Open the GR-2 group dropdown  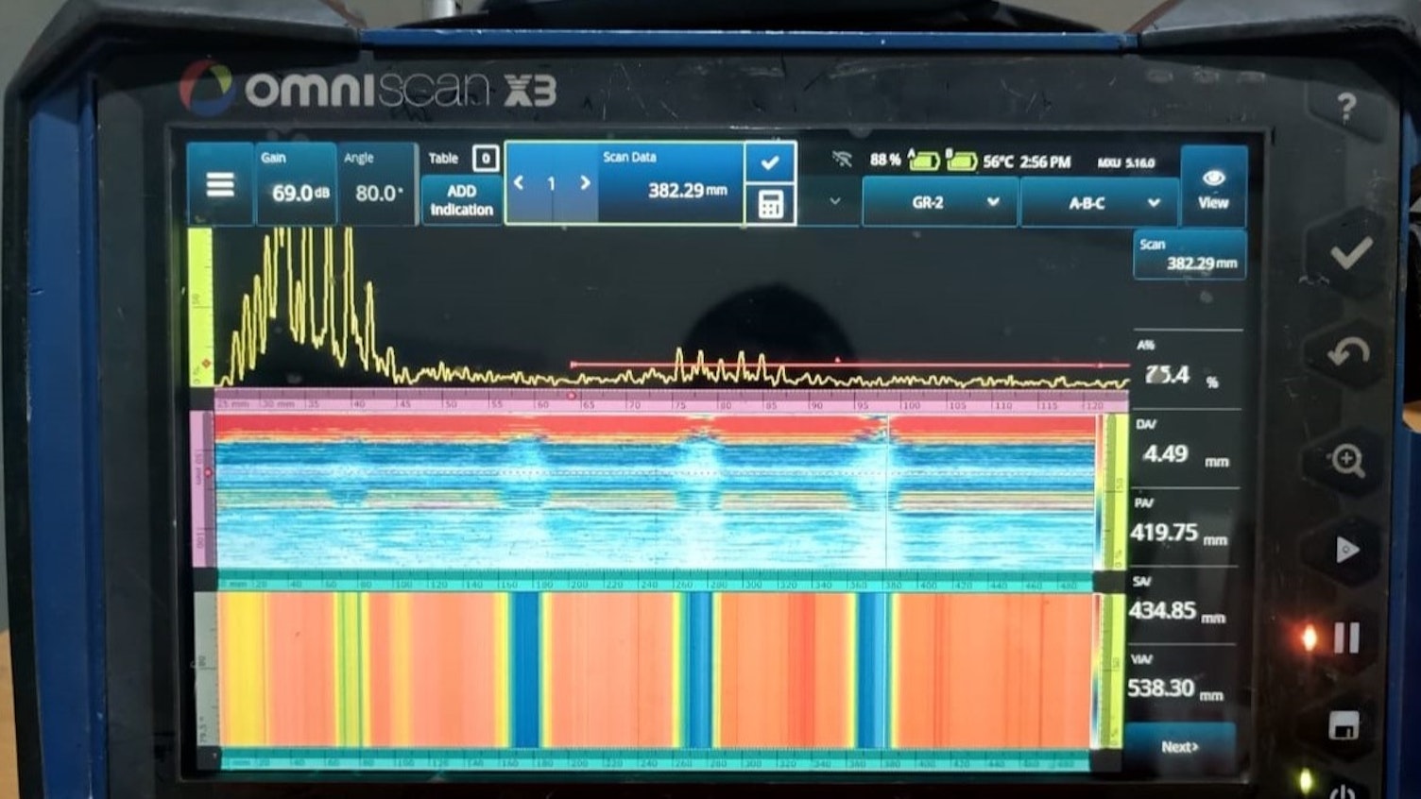(939, 203)
